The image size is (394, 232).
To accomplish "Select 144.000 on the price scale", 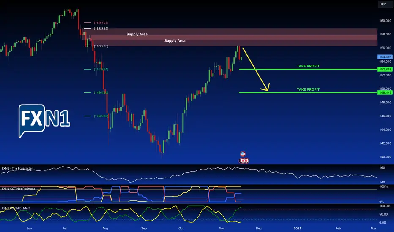I will tap(385, 129).
